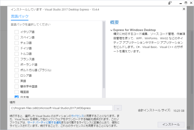
Task: Enable the チェコ語 language pack
Action: tap(16, 43)
